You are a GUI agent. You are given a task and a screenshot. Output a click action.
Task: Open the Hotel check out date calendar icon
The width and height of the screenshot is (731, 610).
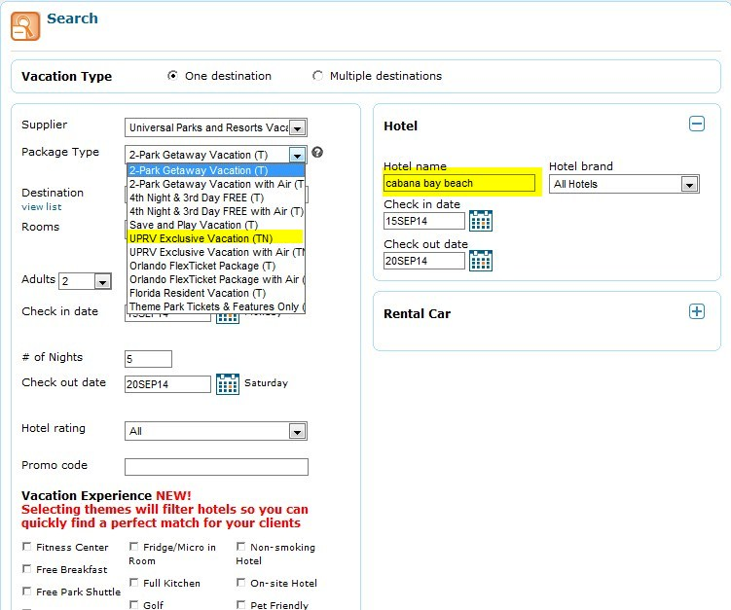click(x=481, y=261)
